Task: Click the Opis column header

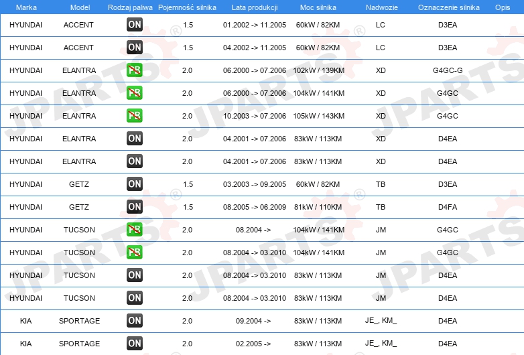Action: (x=503, y=7)
